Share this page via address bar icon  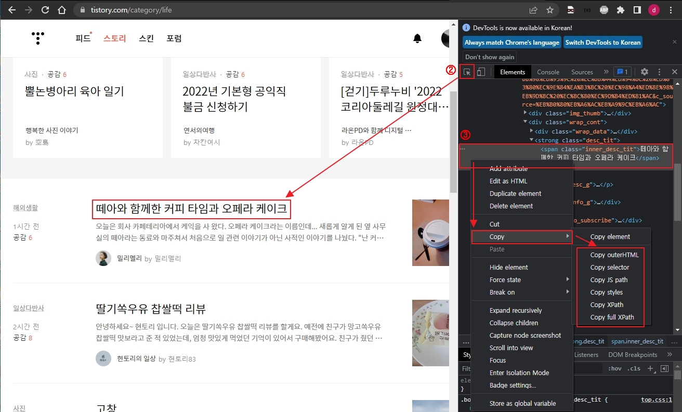(x=533, y=10)
